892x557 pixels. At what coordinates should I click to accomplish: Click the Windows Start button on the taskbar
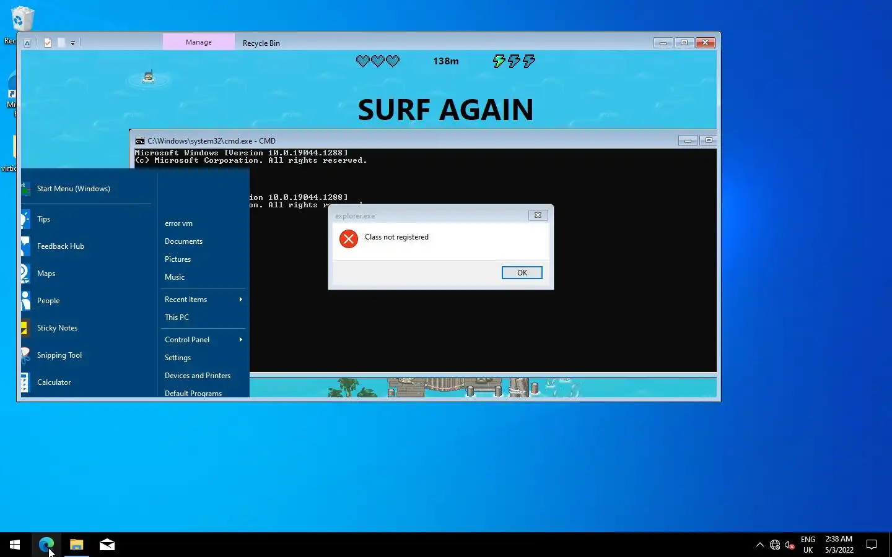pos(15,545)
